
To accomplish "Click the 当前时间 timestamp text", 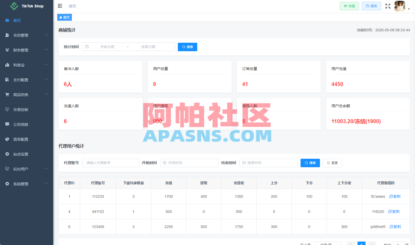I will pyautogui.click(x=383, y=30).
